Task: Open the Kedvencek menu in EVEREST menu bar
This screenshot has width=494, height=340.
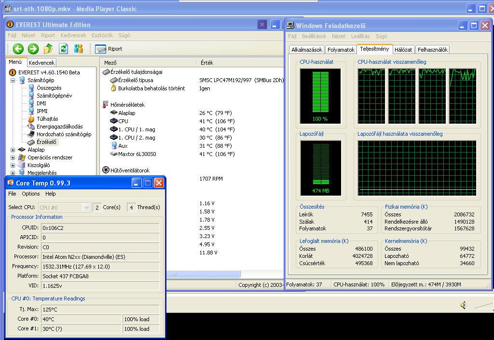Action: pos(73,35)
